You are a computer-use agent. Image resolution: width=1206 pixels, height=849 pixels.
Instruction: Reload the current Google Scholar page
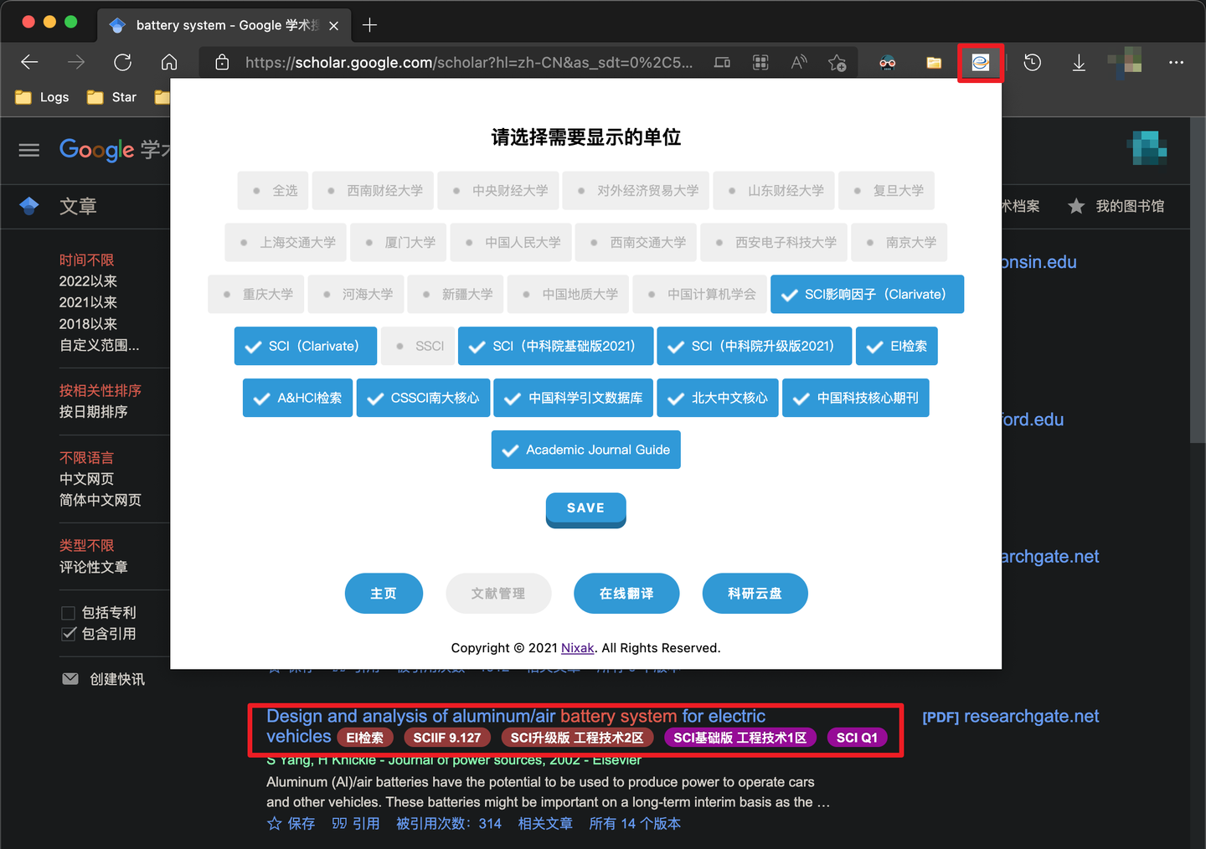tap(122, 62)
